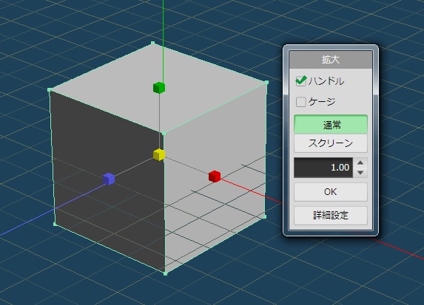Click the 拡大 panel title bar
This screenshot has height=305, width=424.
point(331,59)
